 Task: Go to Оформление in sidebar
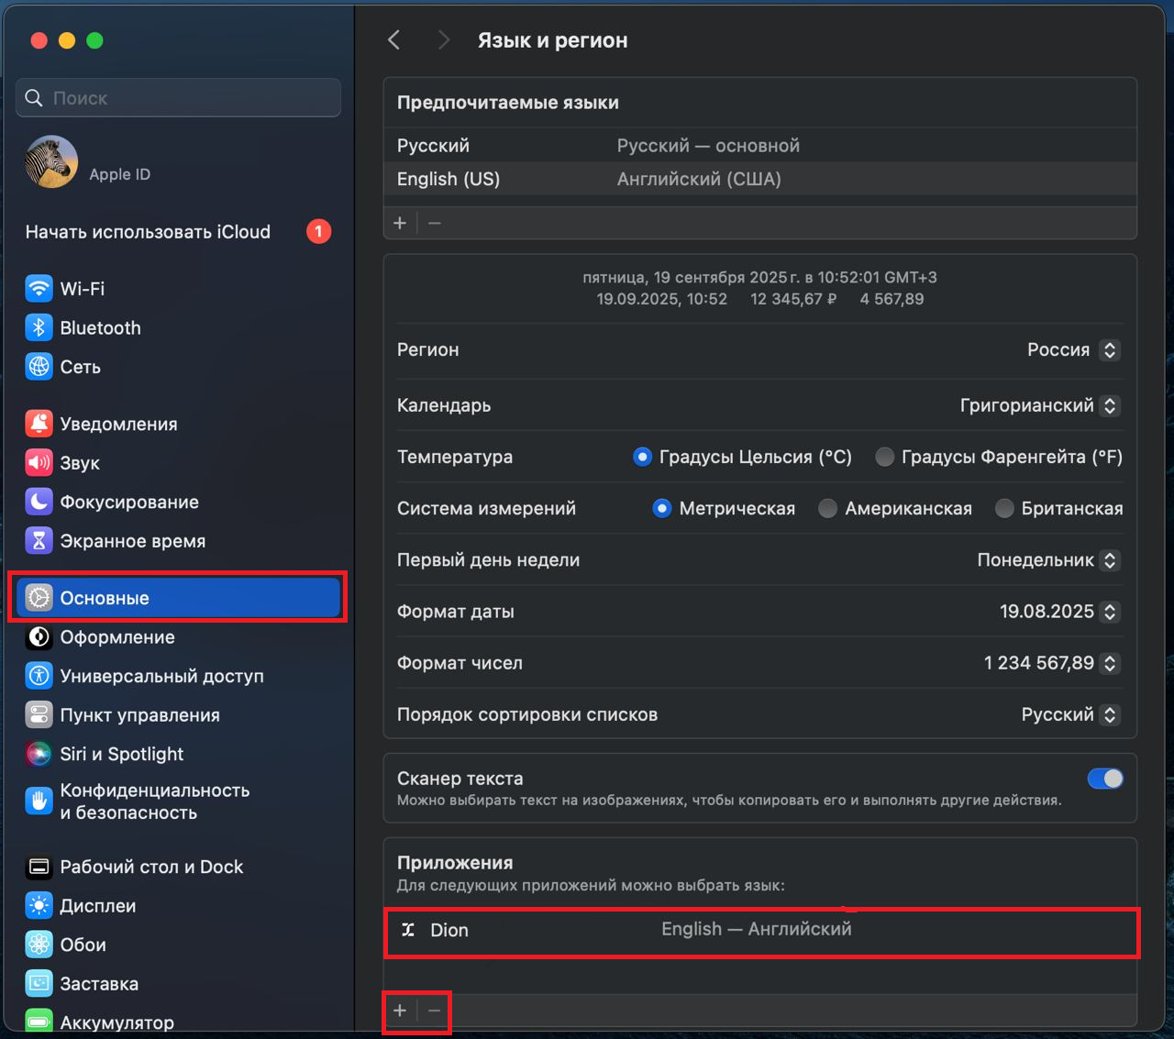pyautogui.click(x=117, y=637)
